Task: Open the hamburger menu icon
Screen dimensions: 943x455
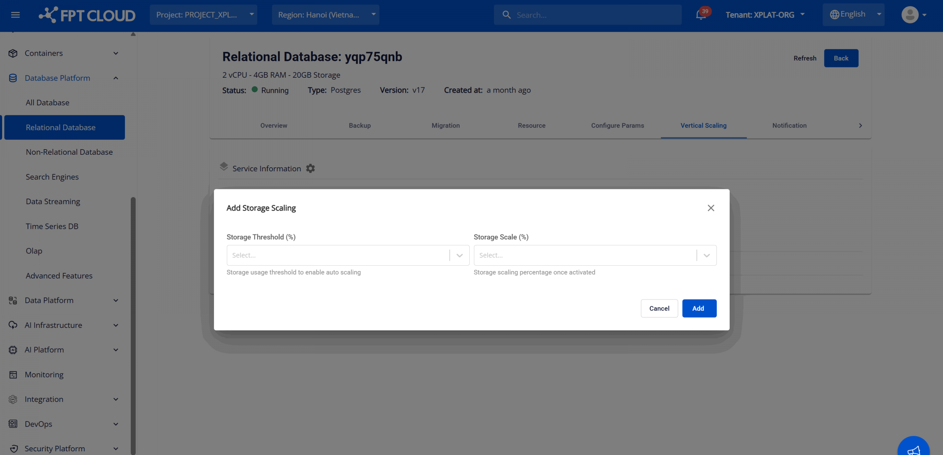Action: (15, 15)
